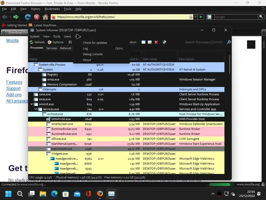Open Firefox Bookmarks menu
This screenshot has height=200, width=266.
point(52,9)
